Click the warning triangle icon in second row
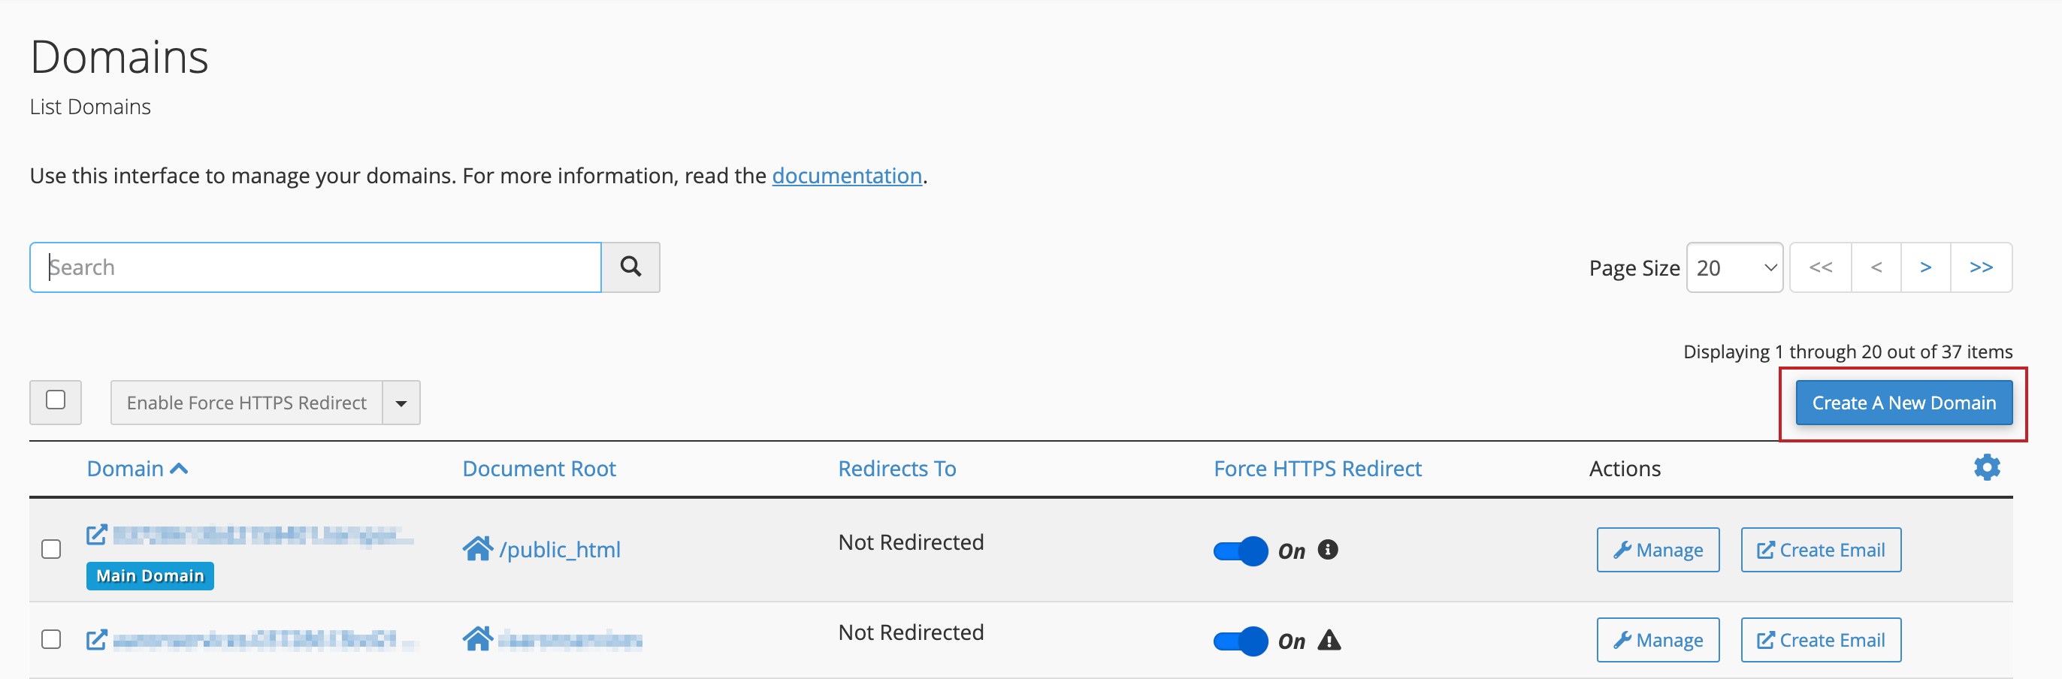 point(1329,641)
